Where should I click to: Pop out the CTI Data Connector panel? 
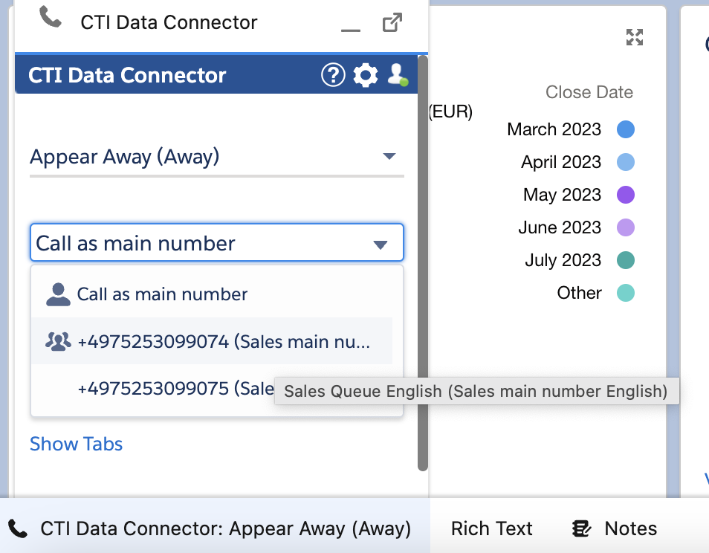coord(392,22)
